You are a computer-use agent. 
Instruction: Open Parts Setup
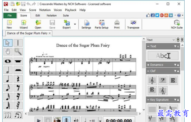tap(102, 24)
